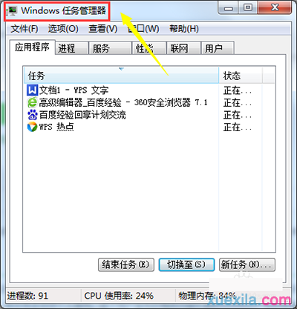This screenshot has width=297, height=309.
Task: Switch to the 用户 tab
Action: point(218,48)
